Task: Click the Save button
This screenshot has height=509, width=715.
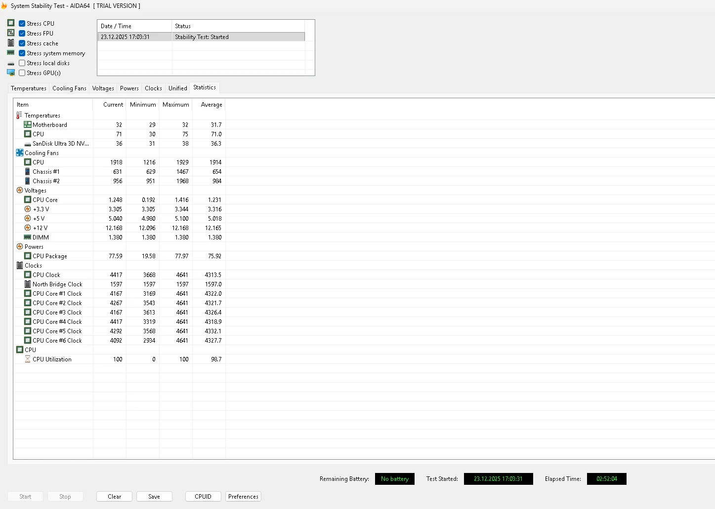Action: point(154,497)
